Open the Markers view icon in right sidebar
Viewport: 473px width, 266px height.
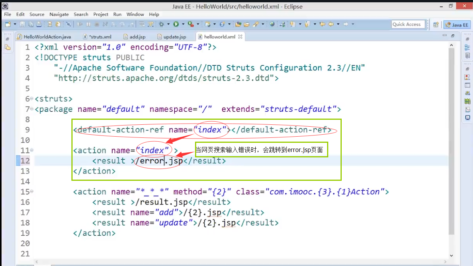[467, 77]
